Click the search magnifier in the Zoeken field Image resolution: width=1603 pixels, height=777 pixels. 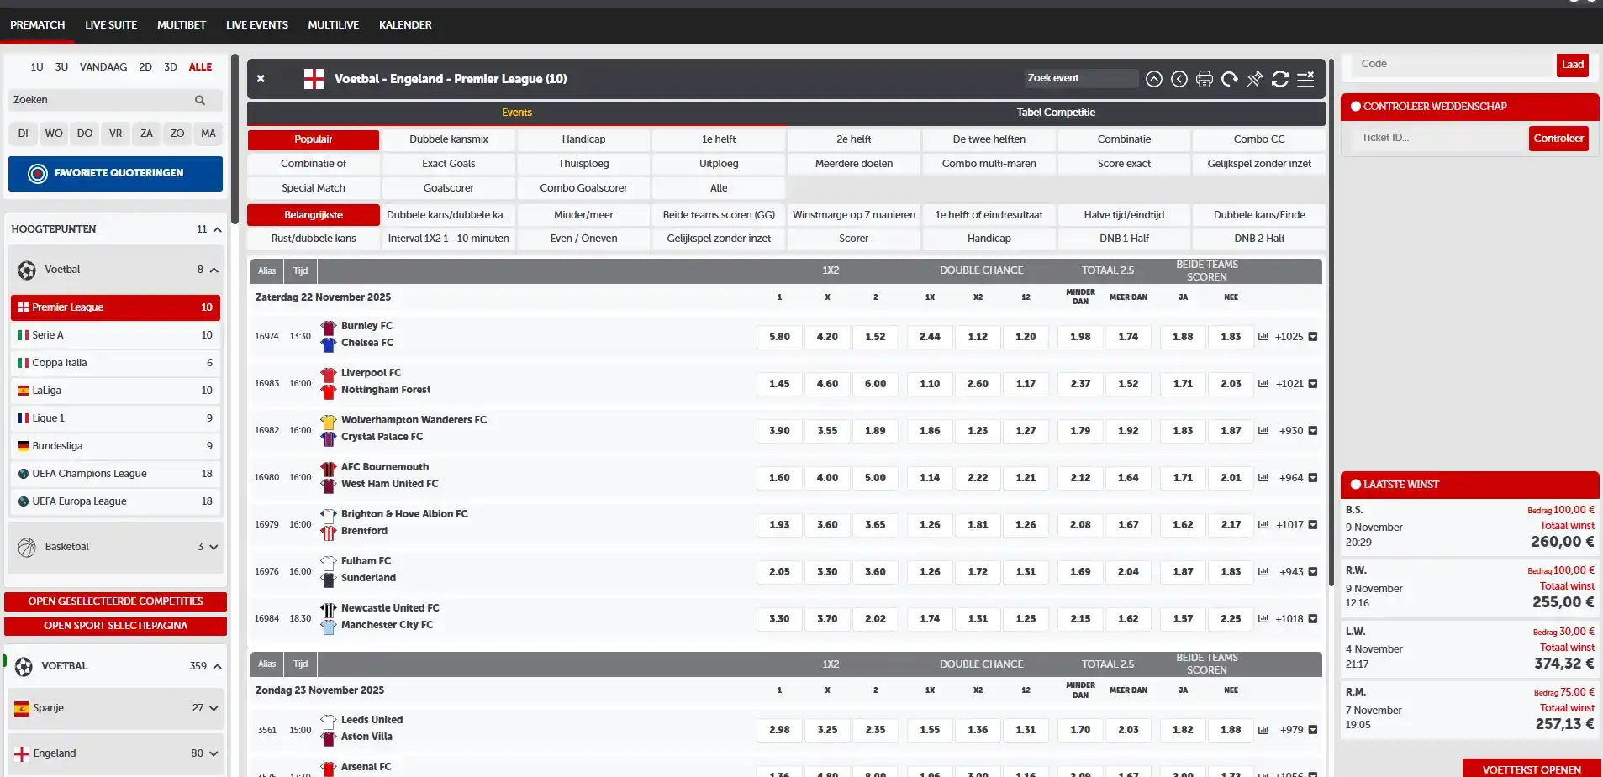pos(200,100)
